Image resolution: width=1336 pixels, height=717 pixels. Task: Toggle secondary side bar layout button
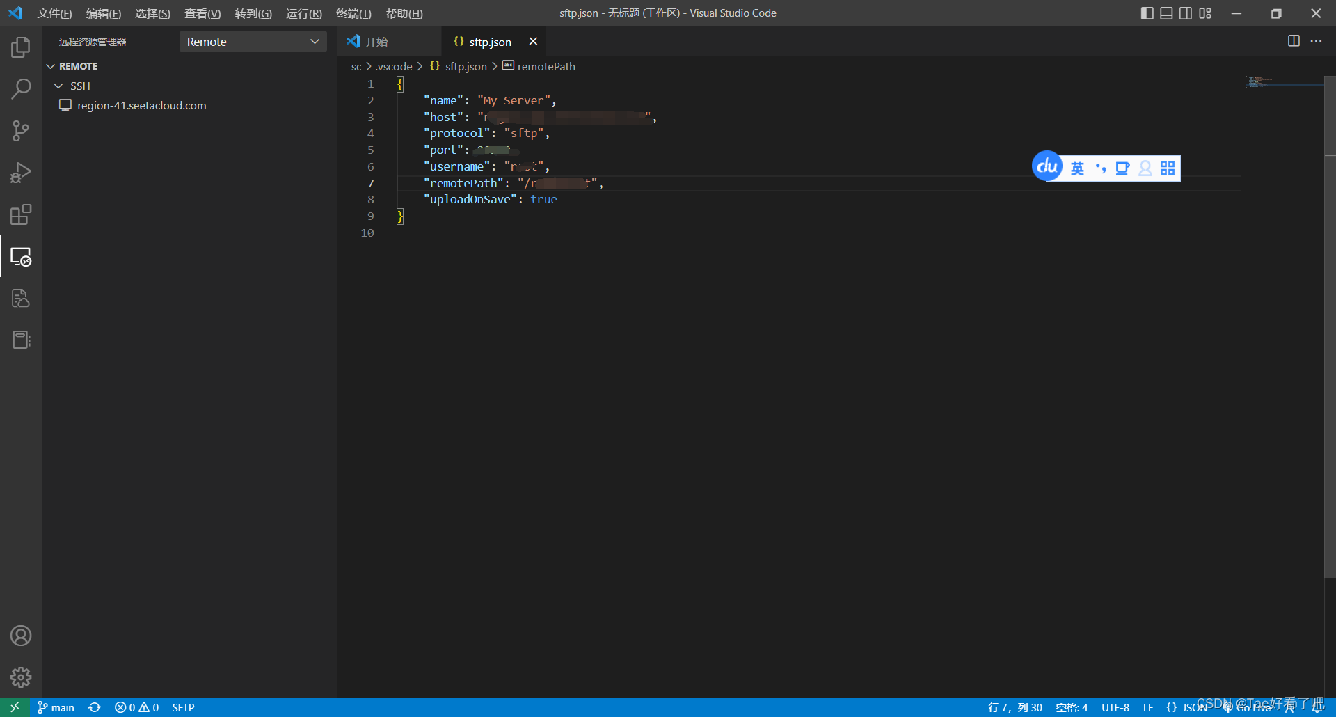pyautogui.click(x=1186, y=13)
